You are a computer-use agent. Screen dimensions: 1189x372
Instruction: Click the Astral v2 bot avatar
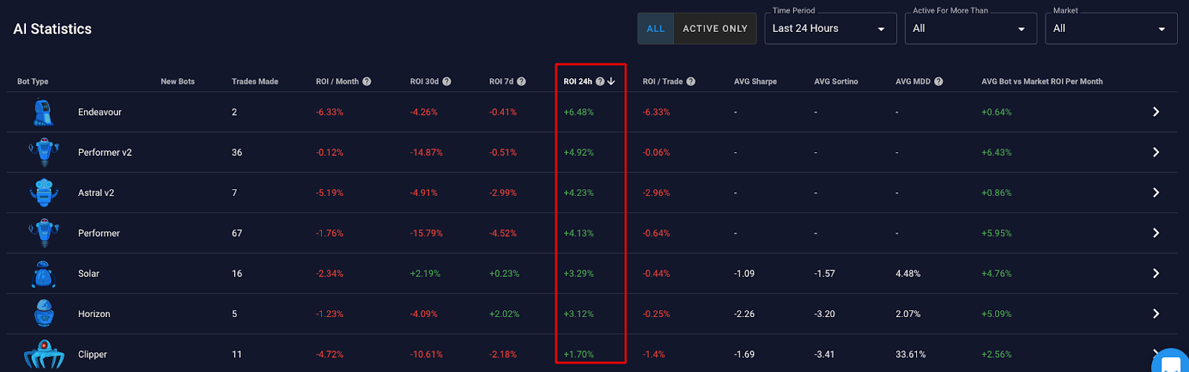(44, 192)
